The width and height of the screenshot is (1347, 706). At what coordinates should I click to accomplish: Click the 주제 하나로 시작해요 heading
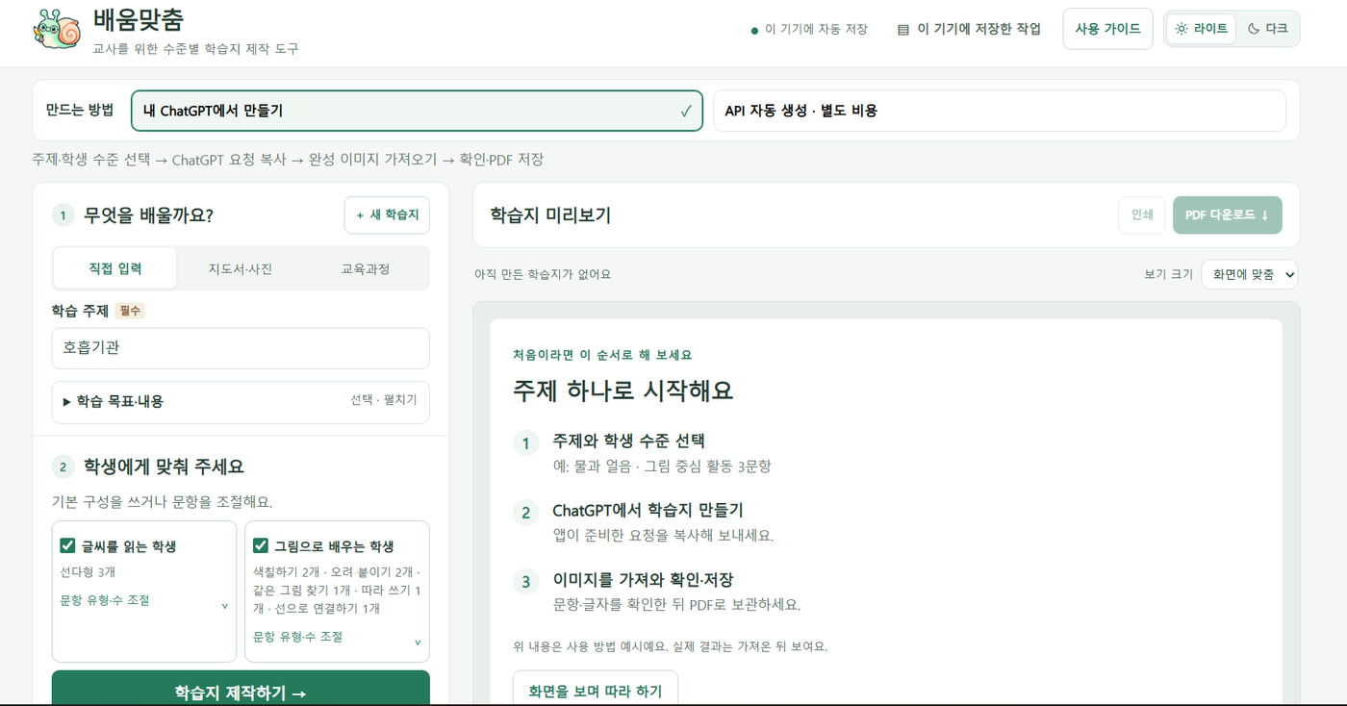[623, 391]
